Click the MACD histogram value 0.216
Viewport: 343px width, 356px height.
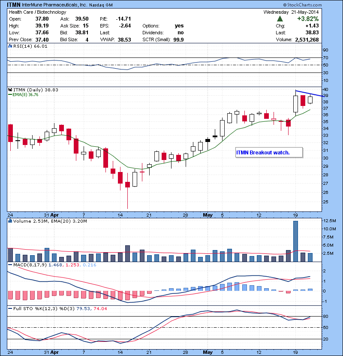90,265
